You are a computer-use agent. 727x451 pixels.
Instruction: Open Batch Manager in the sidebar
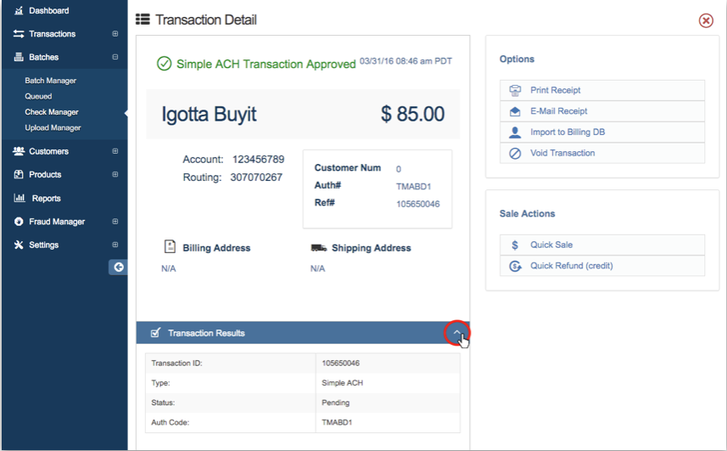(x=51, y=81)
